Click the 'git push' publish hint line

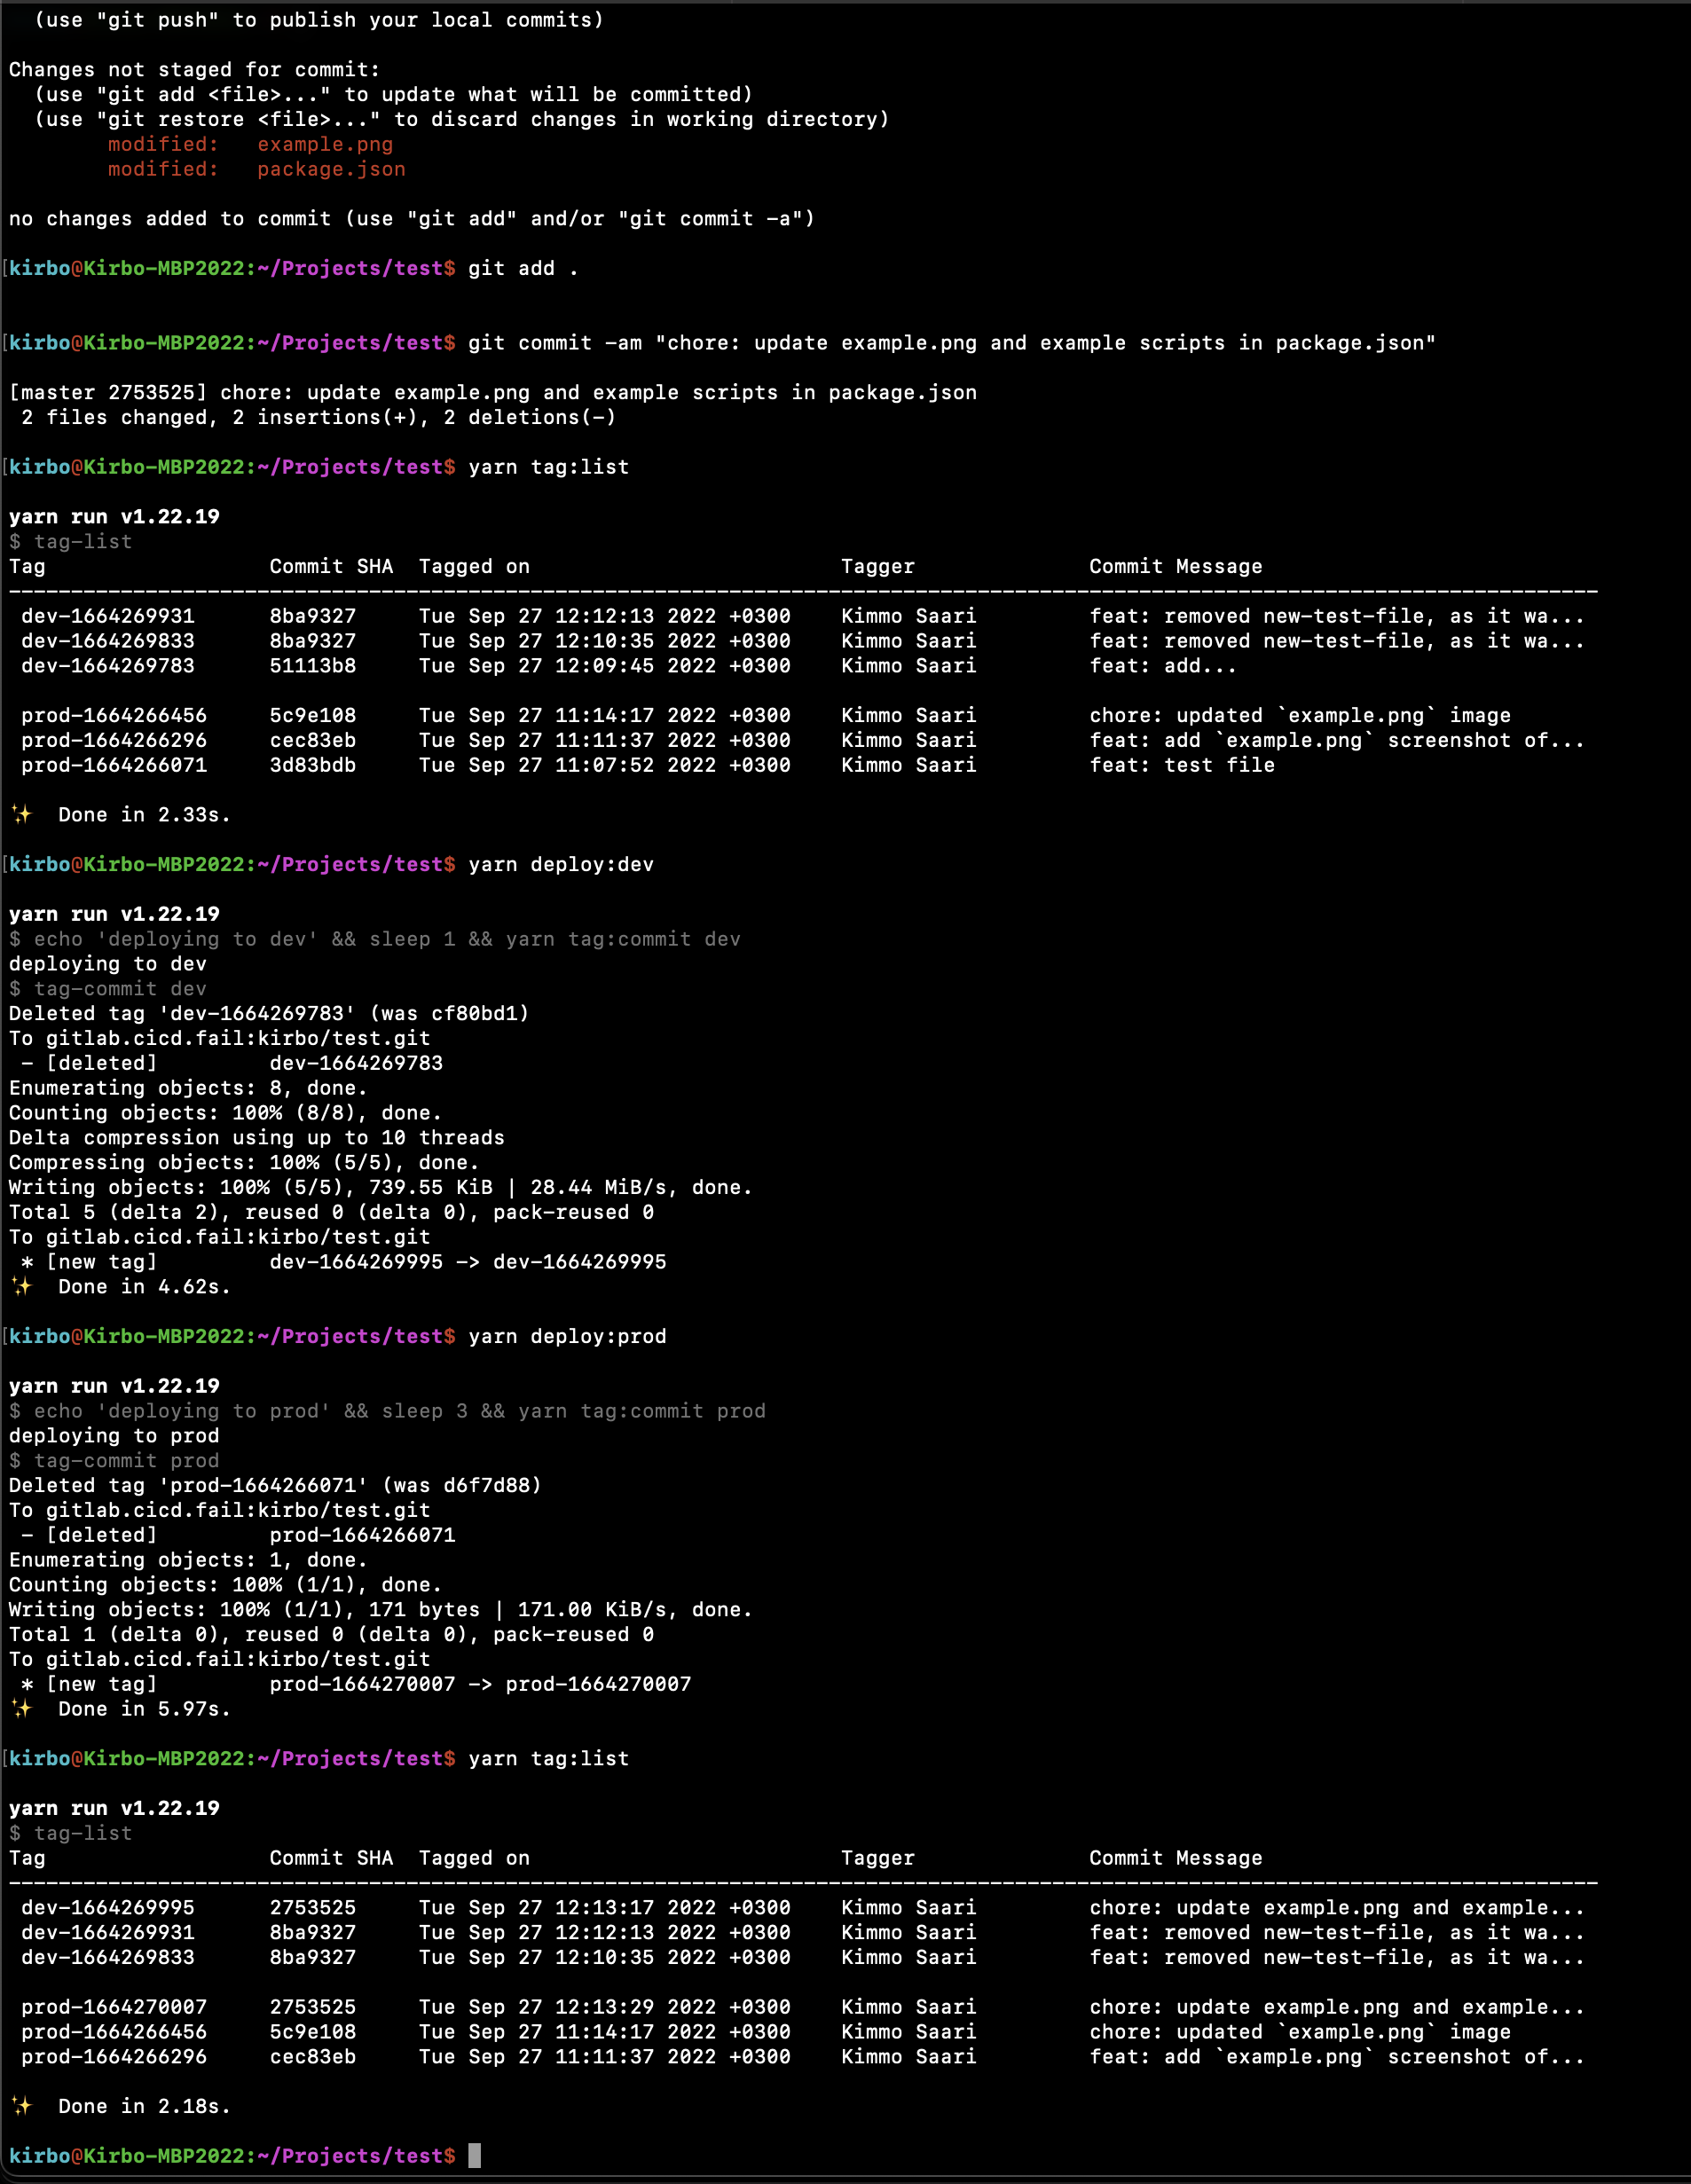click(319, 20)
